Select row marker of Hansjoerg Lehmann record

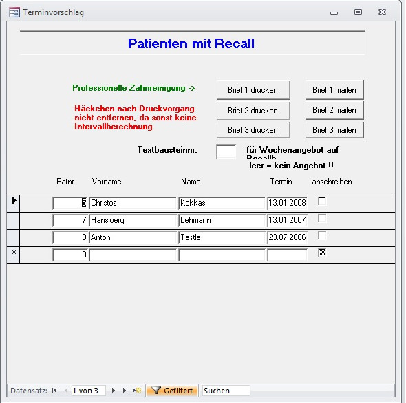[x=14, y=221]
